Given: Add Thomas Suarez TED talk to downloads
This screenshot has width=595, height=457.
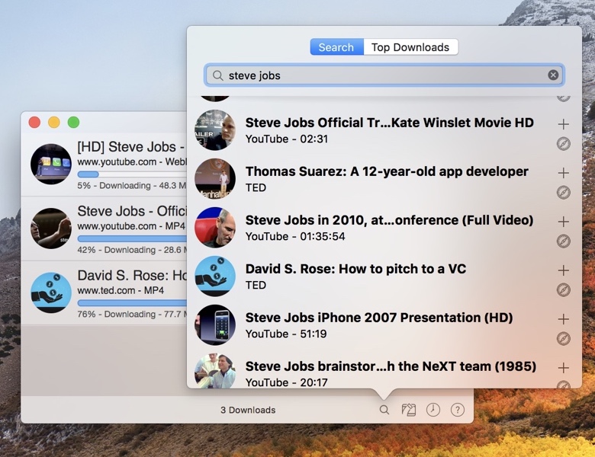Looking at the screenshot, I should (564, 173).
